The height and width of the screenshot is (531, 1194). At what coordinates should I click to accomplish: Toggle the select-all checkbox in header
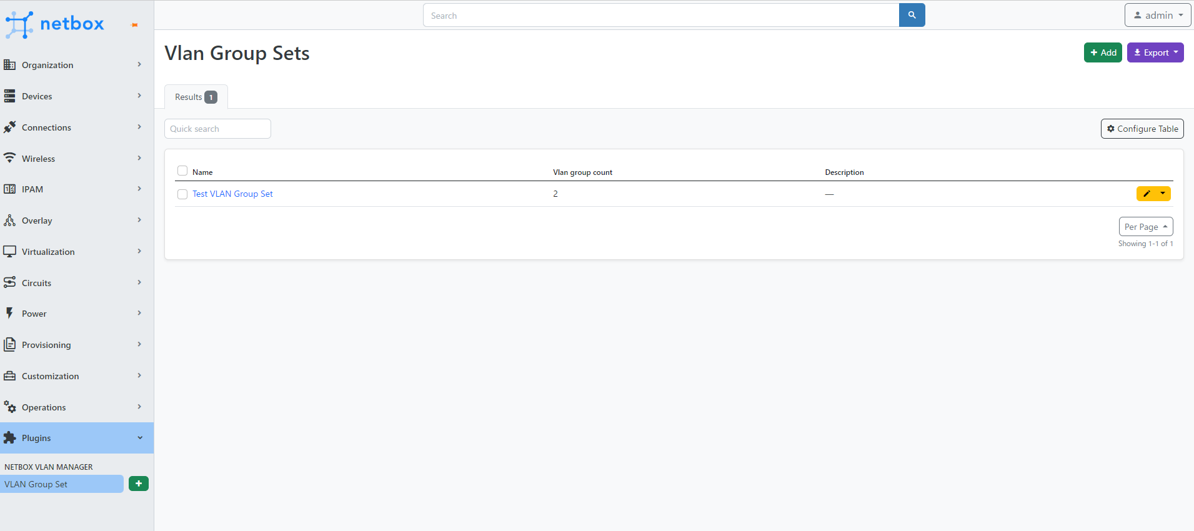click(182, 171)
